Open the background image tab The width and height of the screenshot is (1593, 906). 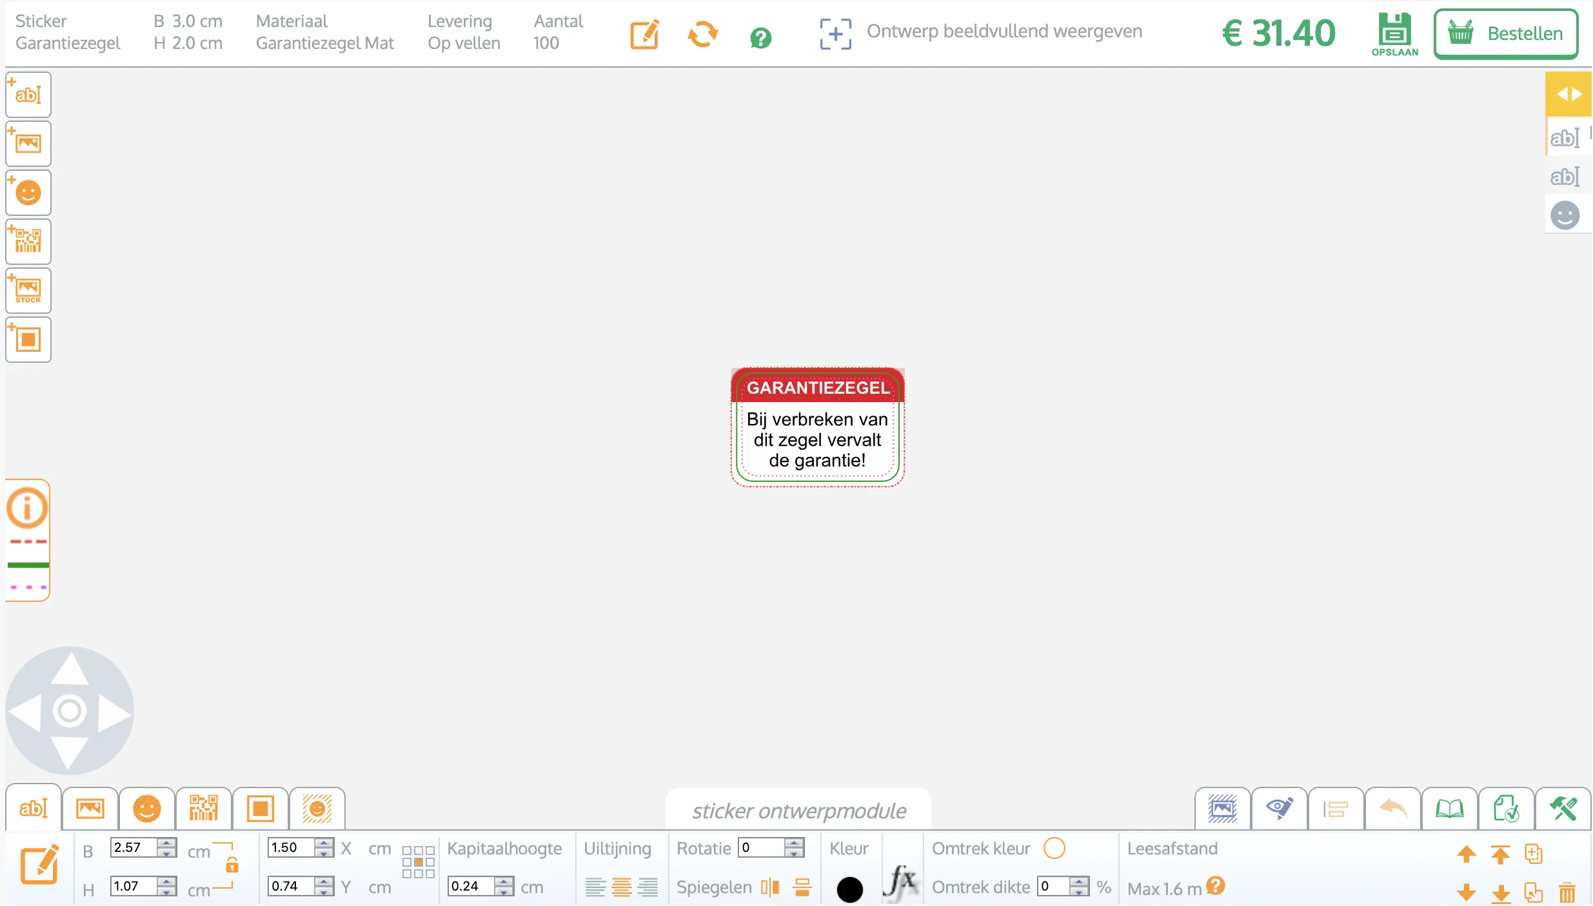point(1223,809)
